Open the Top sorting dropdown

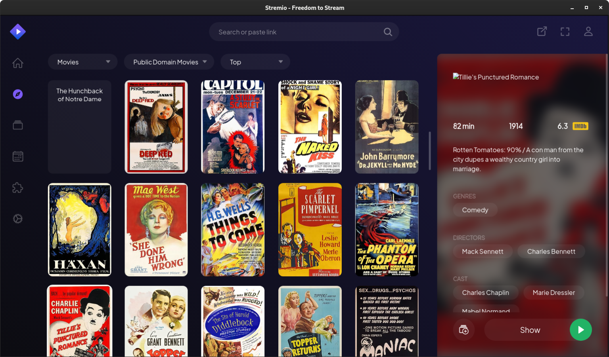(x=255, y=62)
